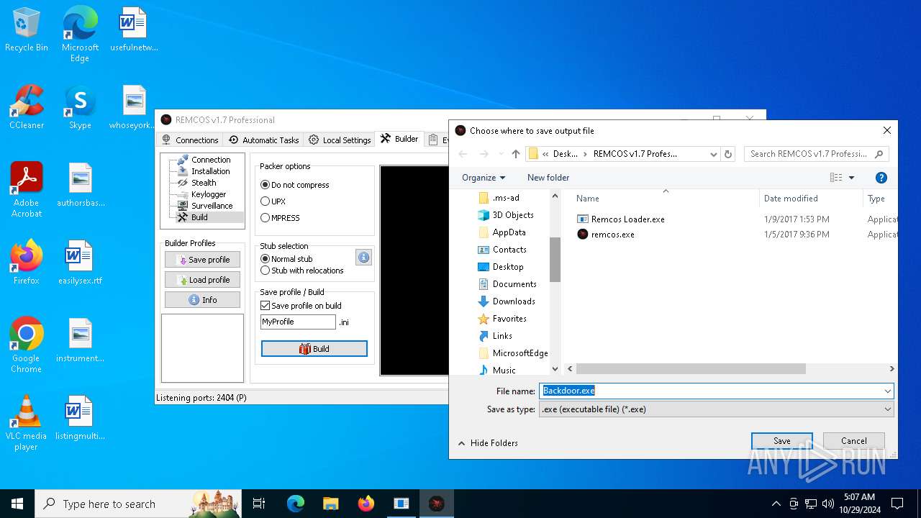Open the Music folder in the tree
Image resolution: width=921 pixels, height=518 pixels.
tap(496, 370)
